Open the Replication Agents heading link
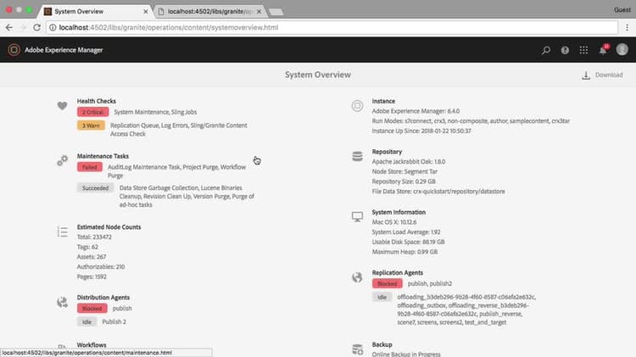 click(x=398, y=272)
